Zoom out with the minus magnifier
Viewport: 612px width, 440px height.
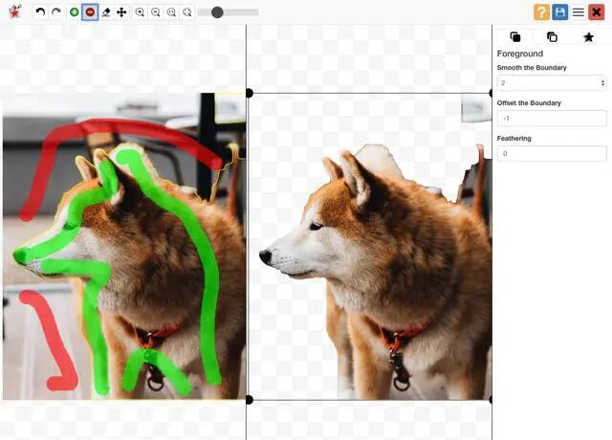point(156,12)
